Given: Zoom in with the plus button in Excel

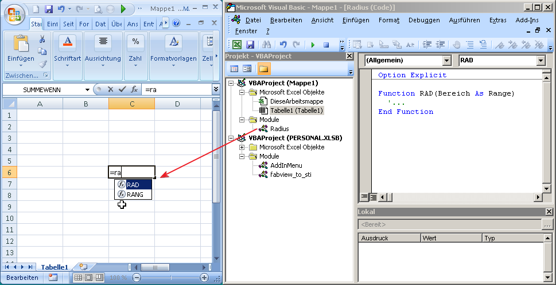Looking at the screenshot, I should click(204, 278).
